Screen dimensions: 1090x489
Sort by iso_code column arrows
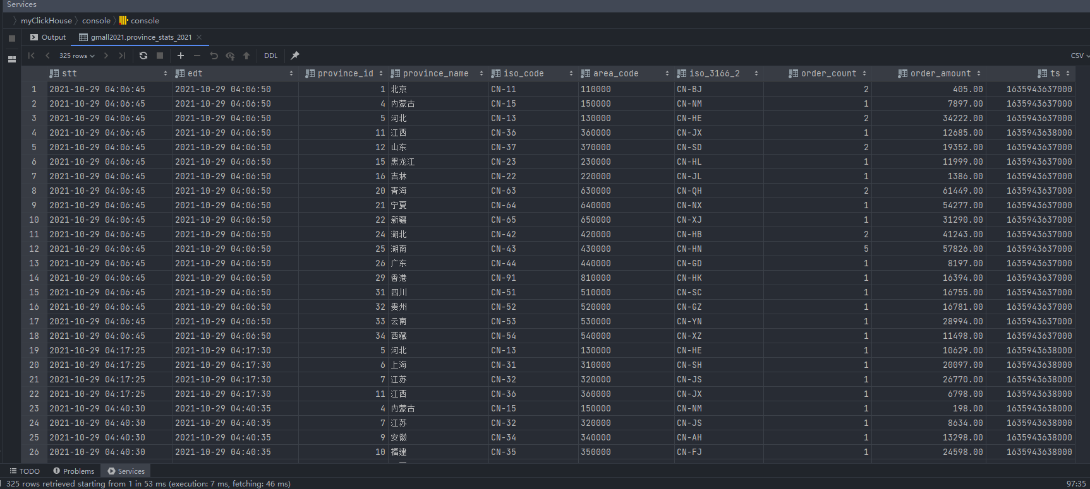(x=571, y=74)
